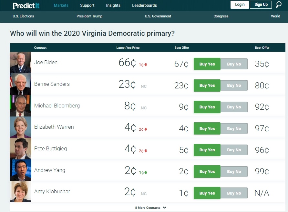Open the search magnifier icon
288x212 pixels.
(279, 5)
